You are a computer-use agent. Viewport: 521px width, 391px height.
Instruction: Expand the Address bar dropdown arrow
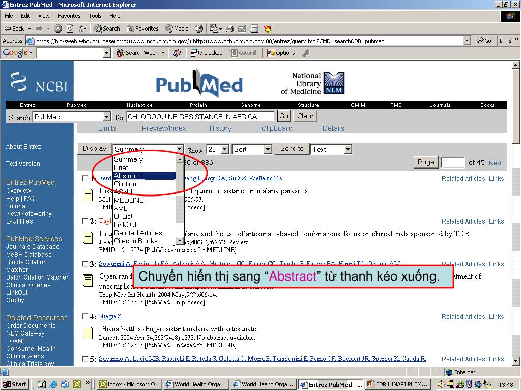pos(467,41)
